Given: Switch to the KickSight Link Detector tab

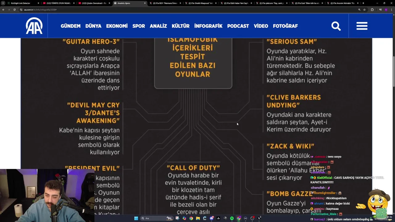Looking at the screenshot, I should click(23, 3).
